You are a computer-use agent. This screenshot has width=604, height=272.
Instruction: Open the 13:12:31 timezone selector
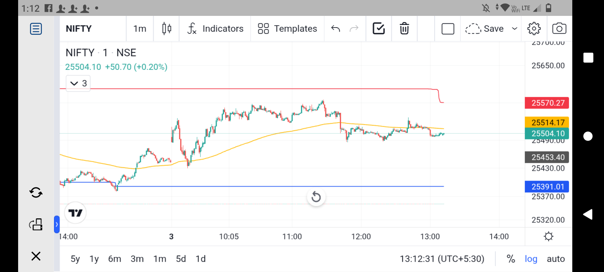tap(442, 259)
